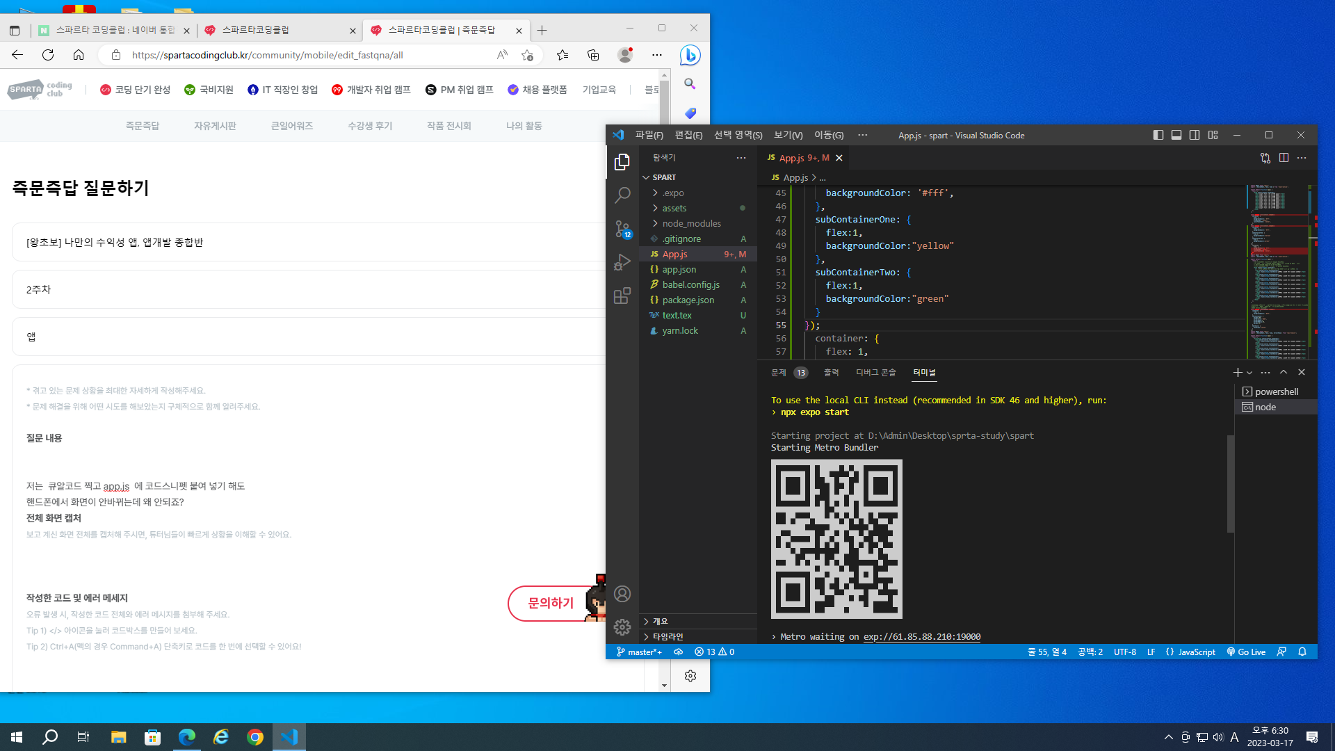The width and height of the screenshot is (1335, 751).
Task: Open the Windows Start menu
Action: click(x=17, y=737)
